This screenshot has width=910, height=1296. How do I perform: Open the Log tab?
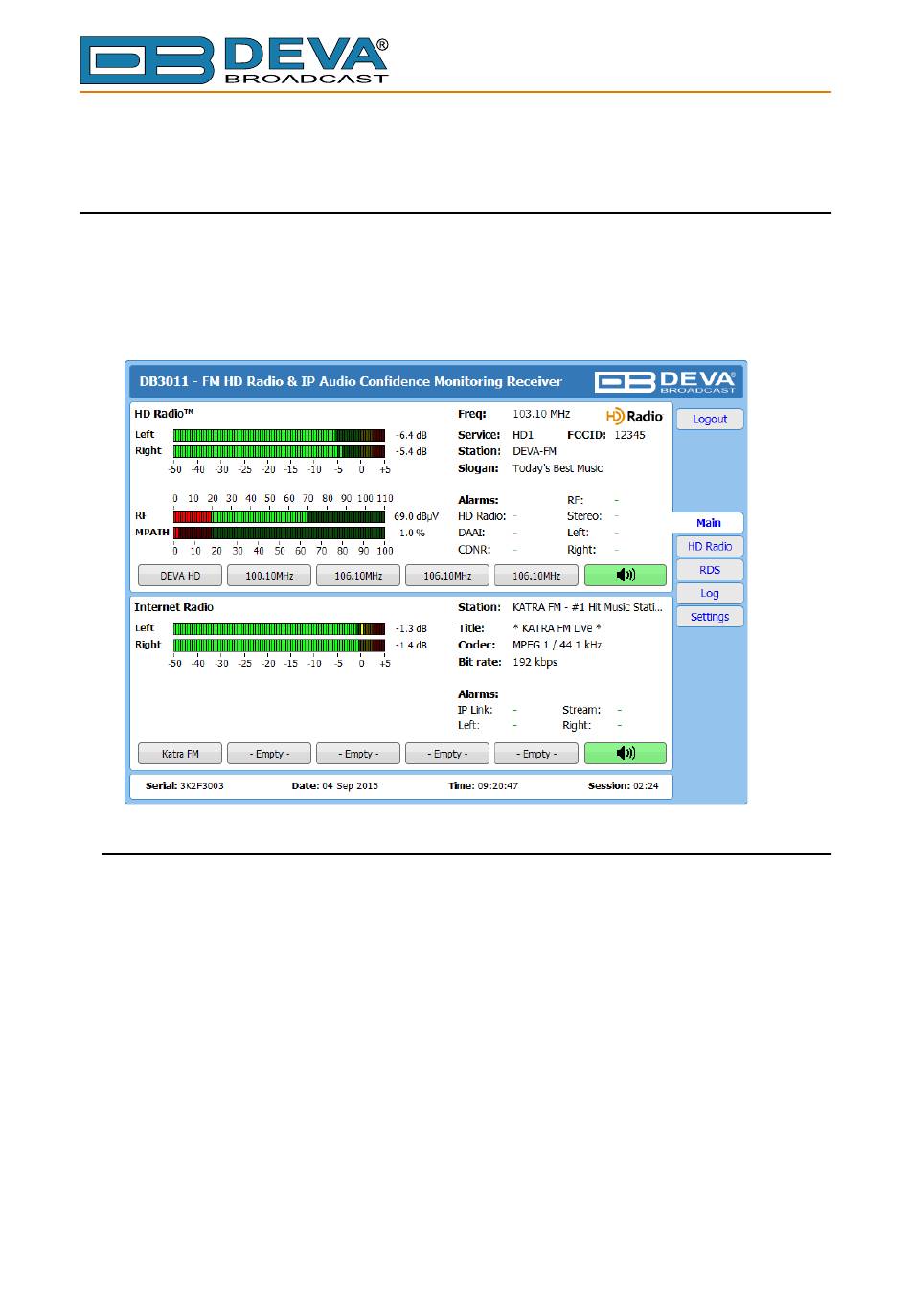[x=710, y=593]
